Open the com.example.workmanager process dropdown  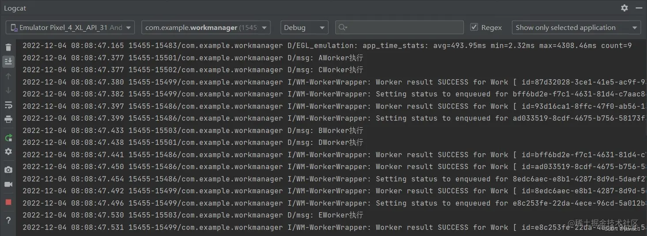[206, 27]
